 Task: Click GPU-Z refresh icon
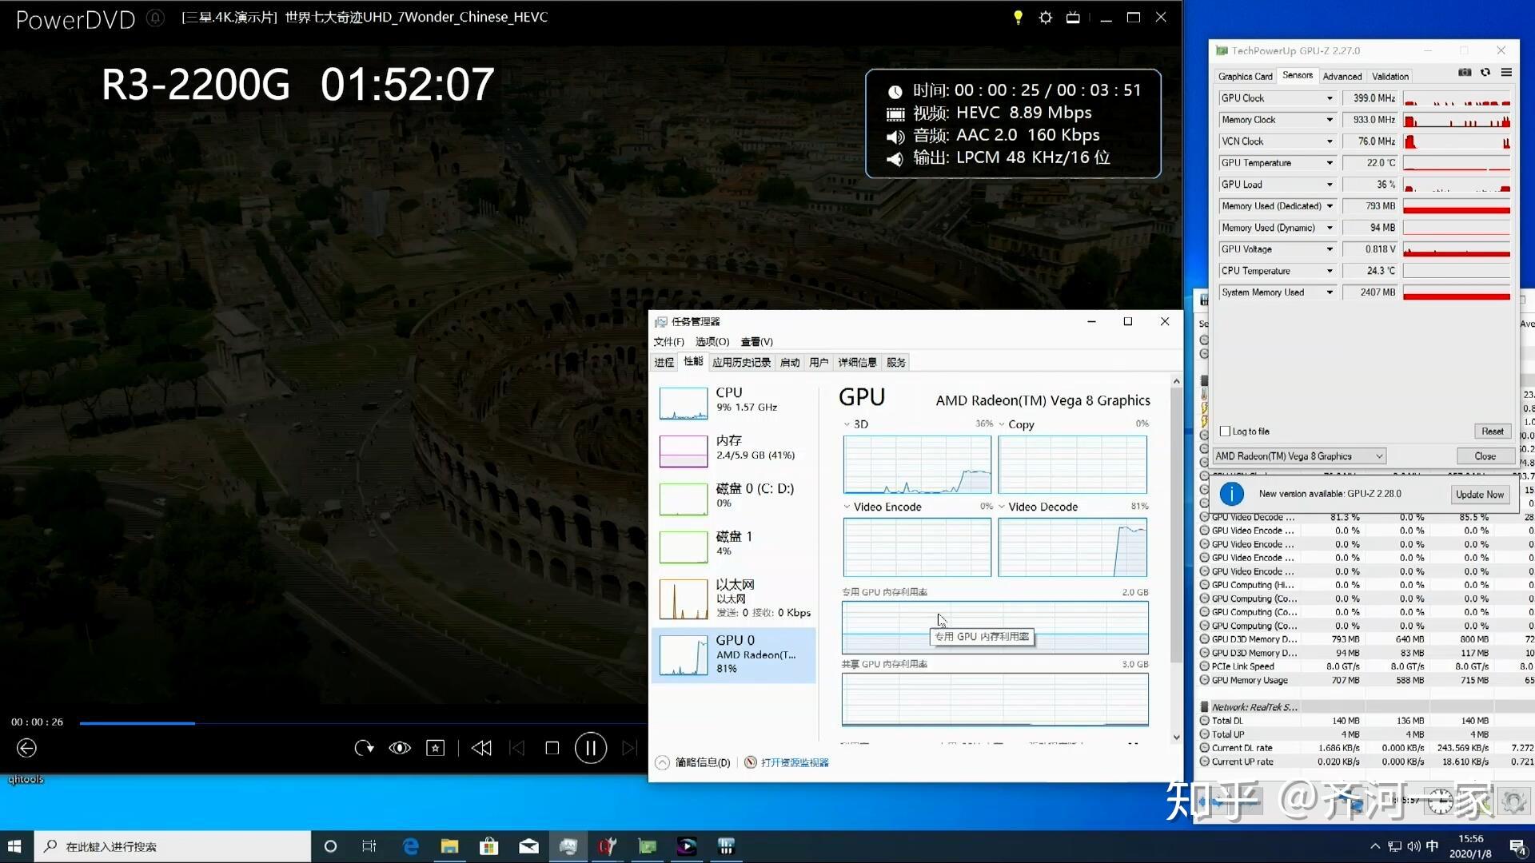coord(1485,73)
